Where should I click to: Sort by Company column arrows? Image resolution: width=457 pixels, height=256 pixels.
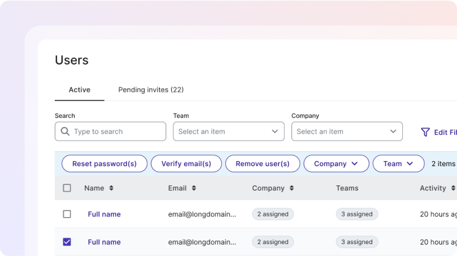292,188
